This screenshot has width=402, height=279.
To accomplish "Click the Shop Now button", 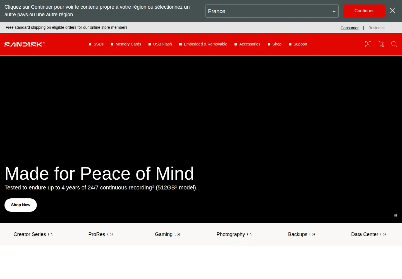I will click(x=21, y=205).
